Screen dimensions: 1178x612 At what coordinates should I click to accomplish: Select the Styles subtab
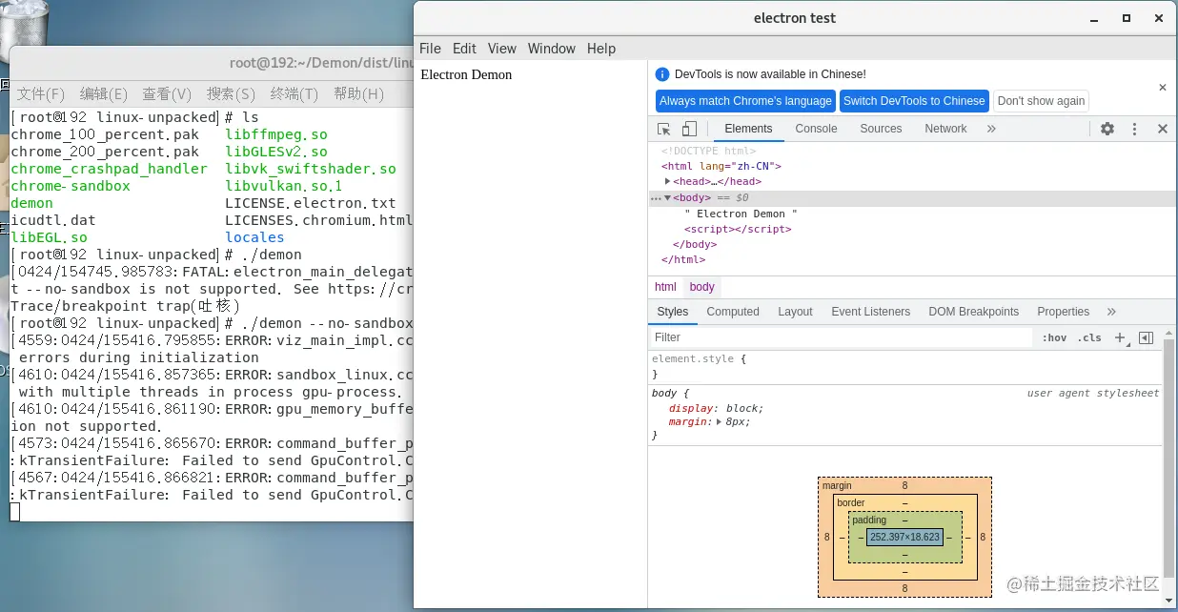click(x=673, y=312)
